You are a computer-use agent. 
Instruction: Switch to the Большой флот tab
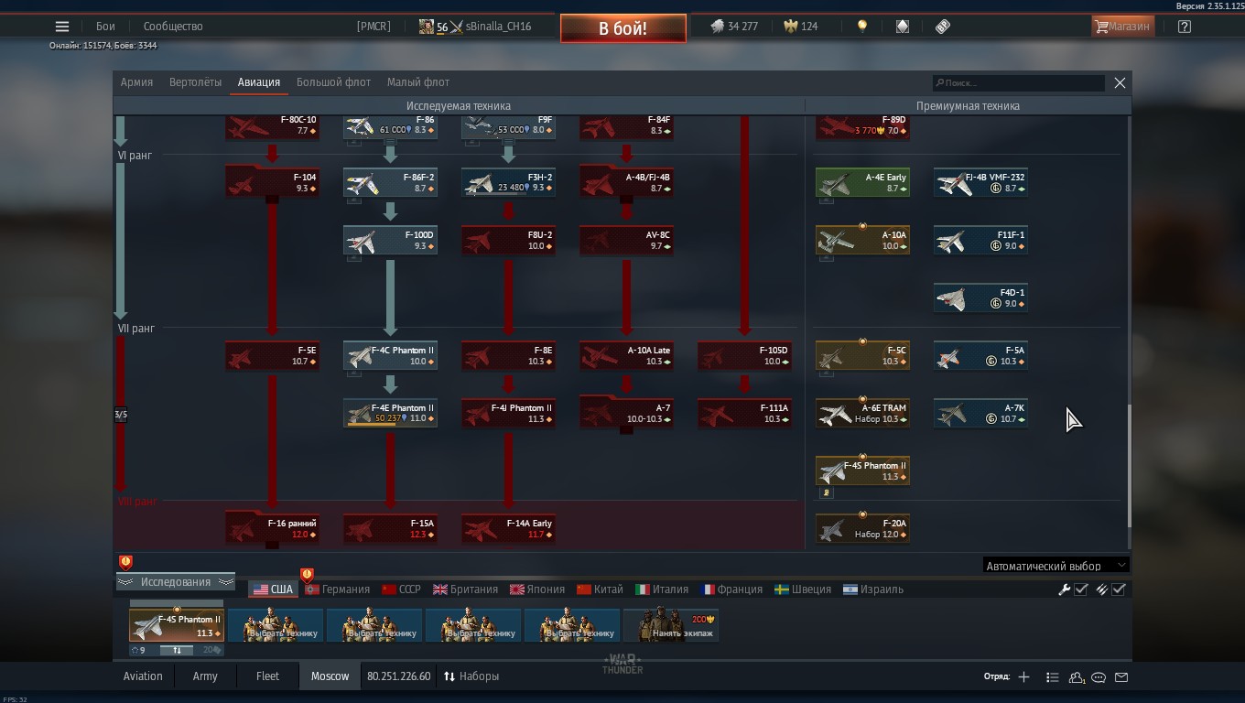point(333,82)
